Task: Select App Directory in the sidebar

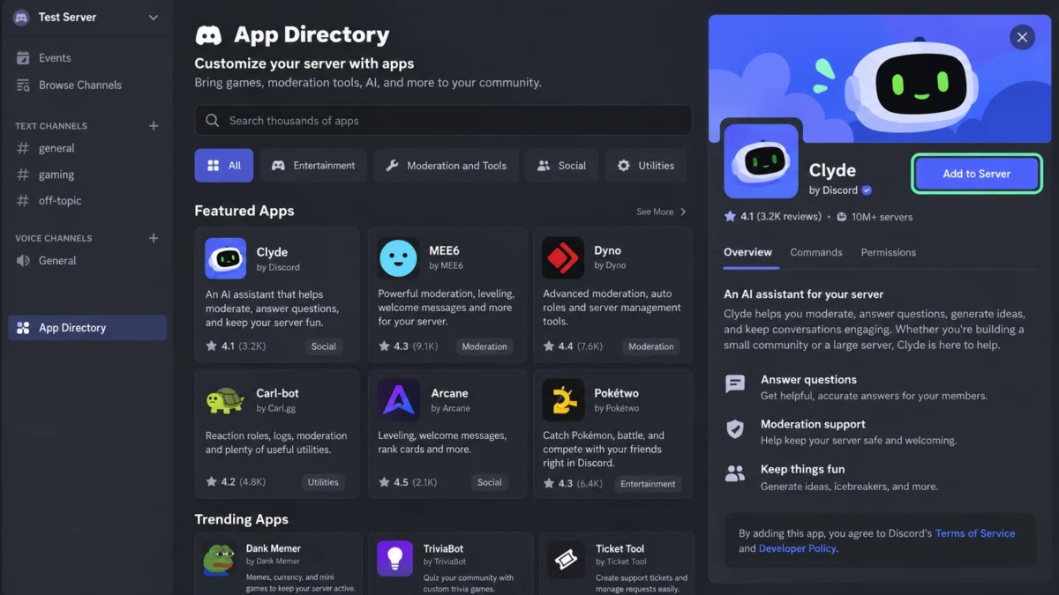Action: coord(86,328)
